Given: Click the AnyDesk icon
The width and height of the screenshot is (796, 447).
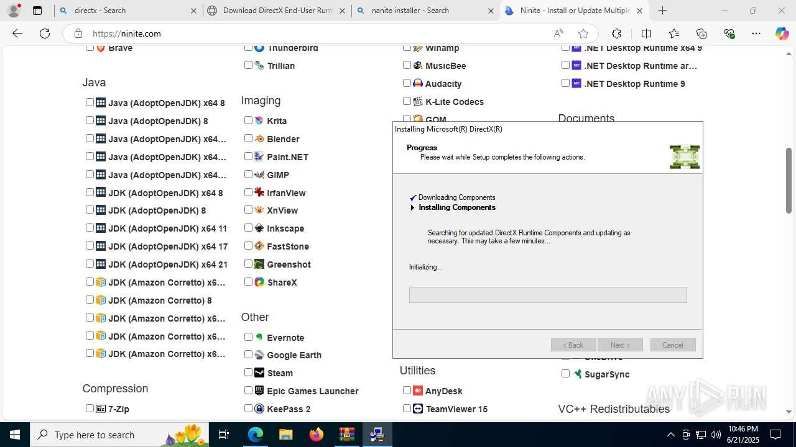Looking at the screenshot, I should coord(418,391).
